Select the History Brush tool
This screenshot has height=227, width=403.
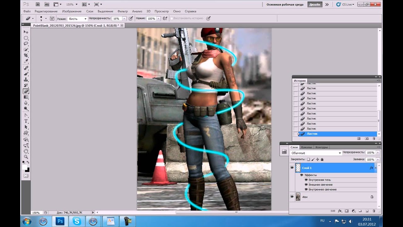(x=26, y=85)
